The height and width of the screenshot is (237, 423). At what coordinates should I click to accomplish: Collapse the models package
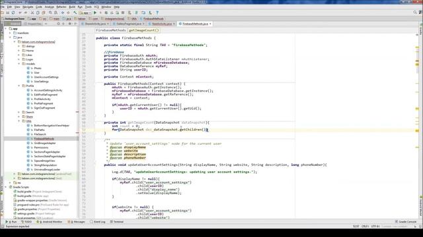coord(19,64)
